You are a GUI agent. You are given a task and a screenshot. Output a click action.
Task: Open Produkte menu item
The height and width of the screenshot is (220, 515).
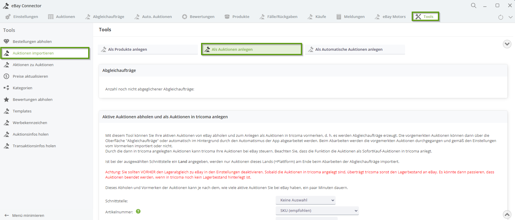coord(237,17)
